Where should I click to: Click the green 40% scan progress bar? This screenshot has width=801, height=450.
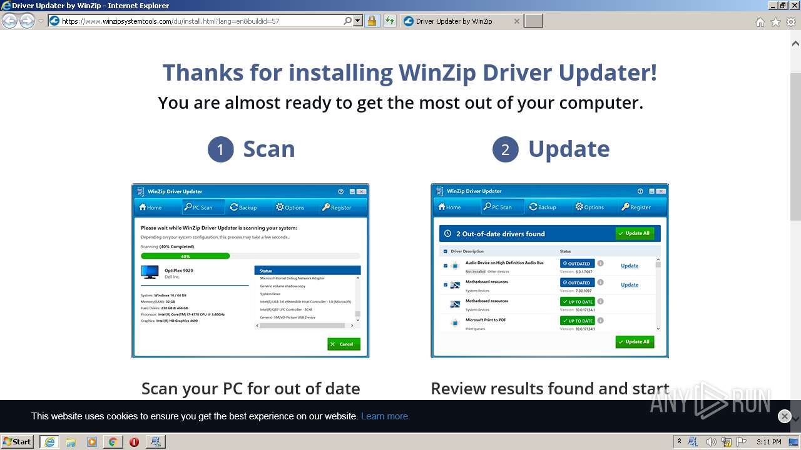pyautogui.click(x=185, y=256)
